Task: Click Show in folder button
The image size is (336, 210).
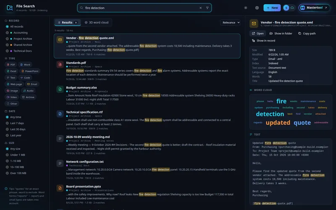Action: click(281, 34)
